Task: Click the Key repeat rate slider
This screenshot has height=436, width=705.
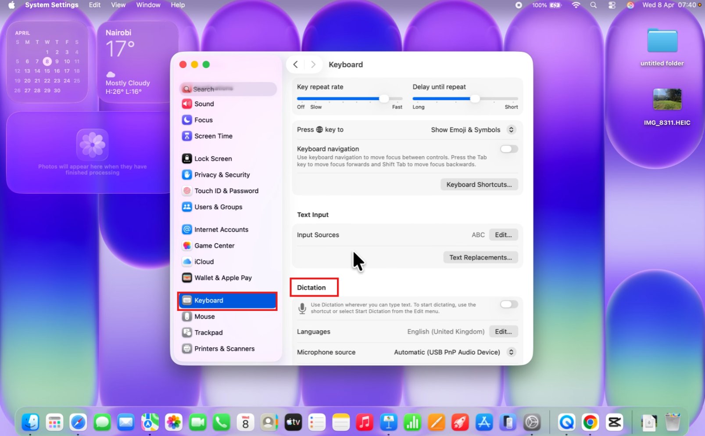Action: [x=350, y=99]
